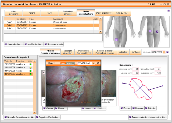Select the 23/11/2006 evaluation row
This screenshot has height=123, width=172.
[19, 68]
